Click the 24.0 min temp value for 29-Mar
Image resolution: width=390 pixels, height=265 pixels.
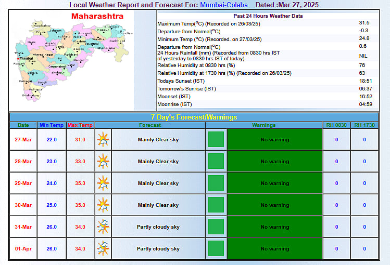[52, 183]
